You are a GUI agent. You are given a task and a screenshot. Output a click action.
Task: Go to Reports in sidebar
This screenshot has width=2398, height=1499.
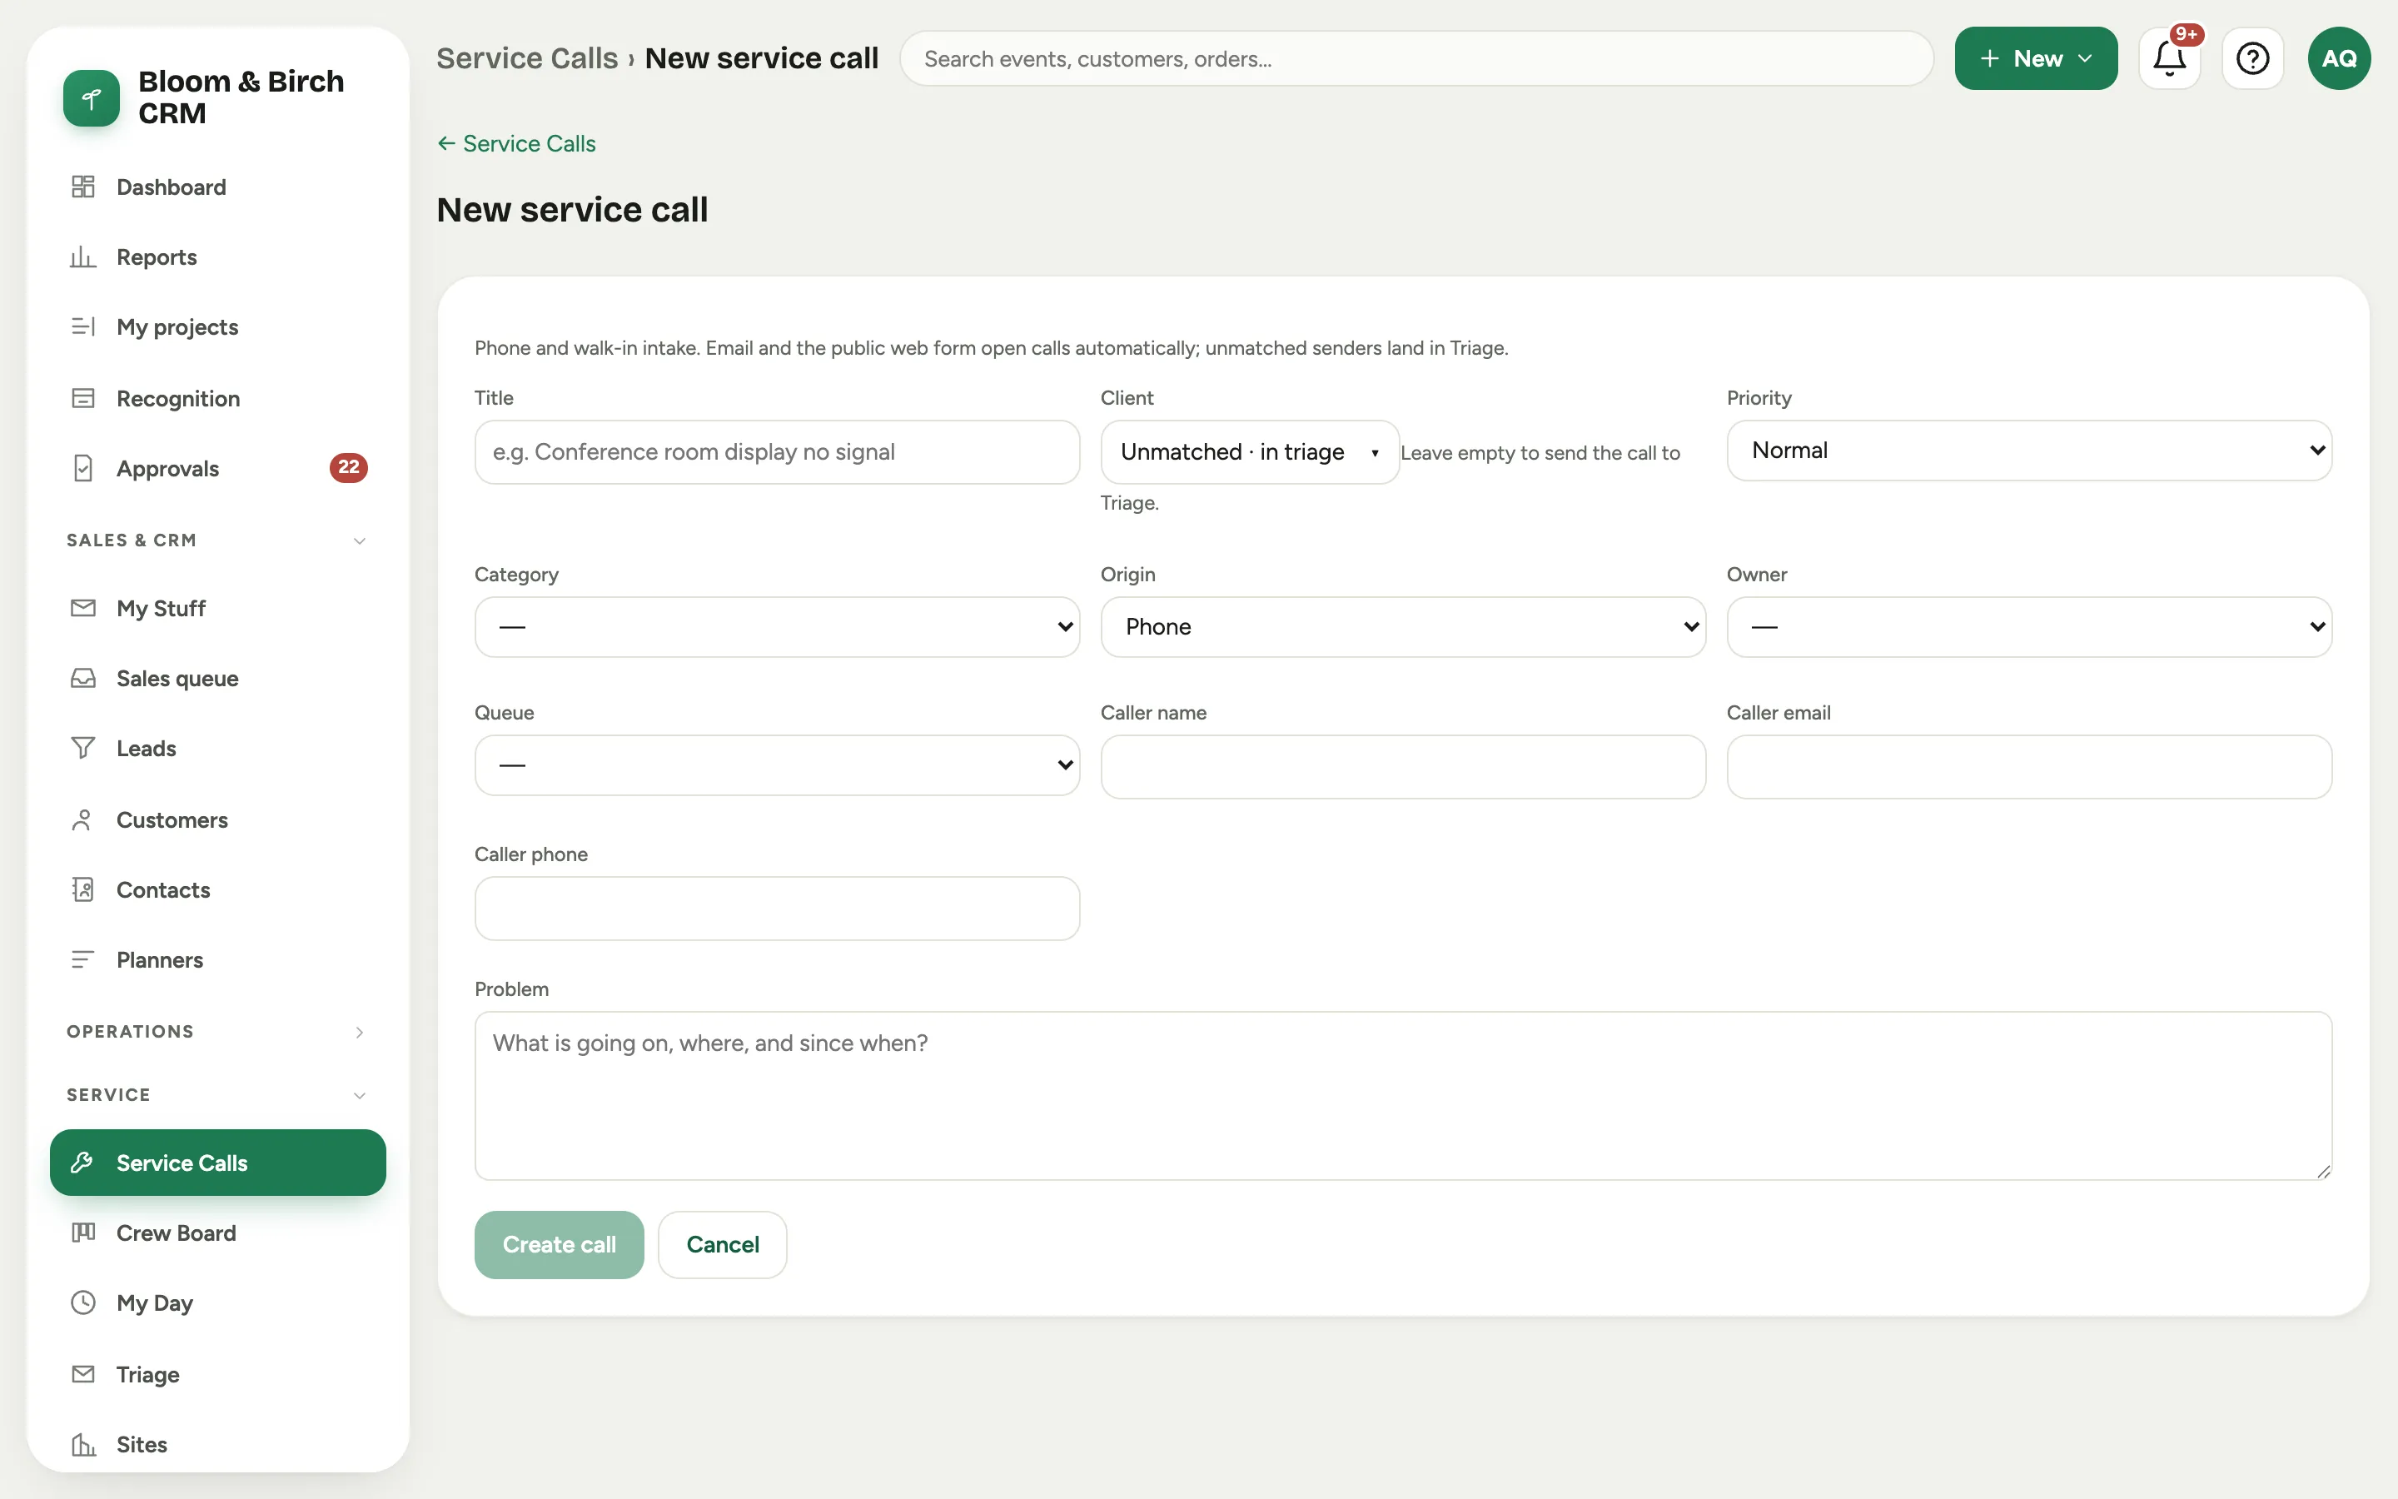[x=217, y=256]
